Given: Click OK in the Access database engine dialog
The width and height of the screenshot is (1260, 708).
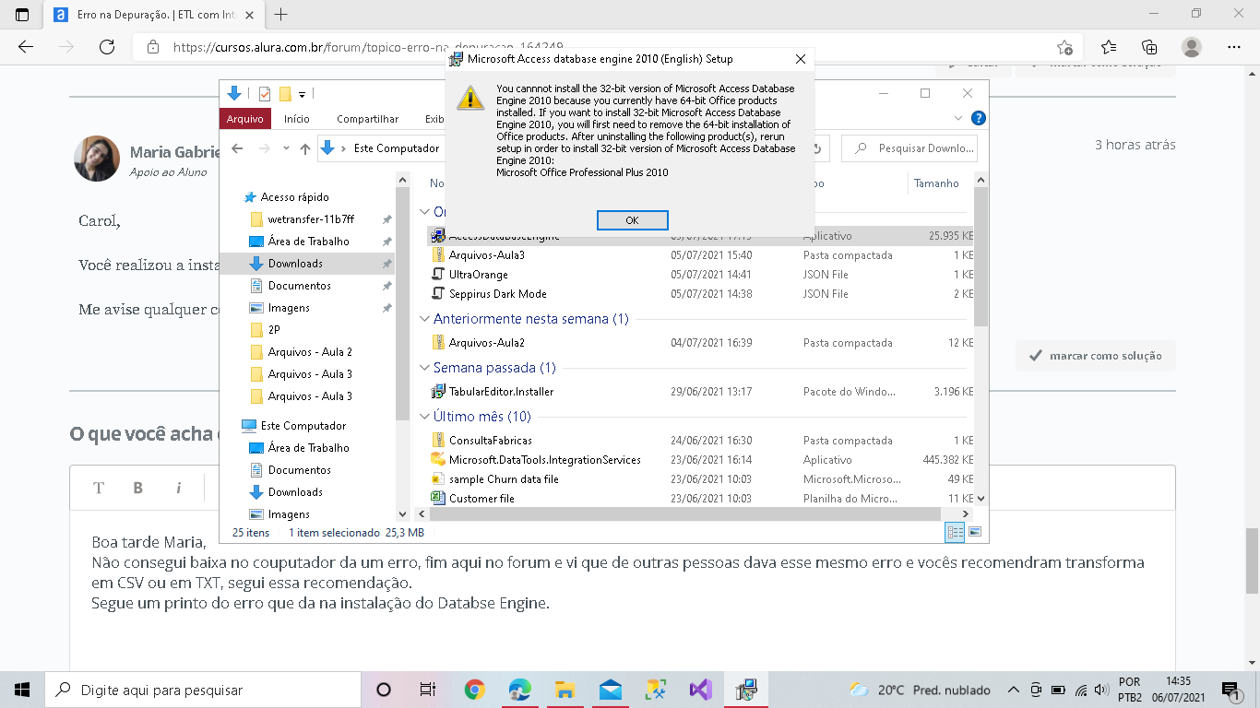Looking at the screenshot, I should 632,220.
